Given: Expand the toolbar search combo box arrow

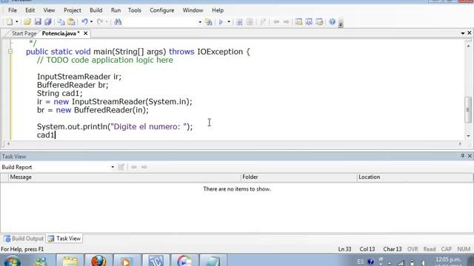Looking at the screenshot, I should (x=200, y=22).
